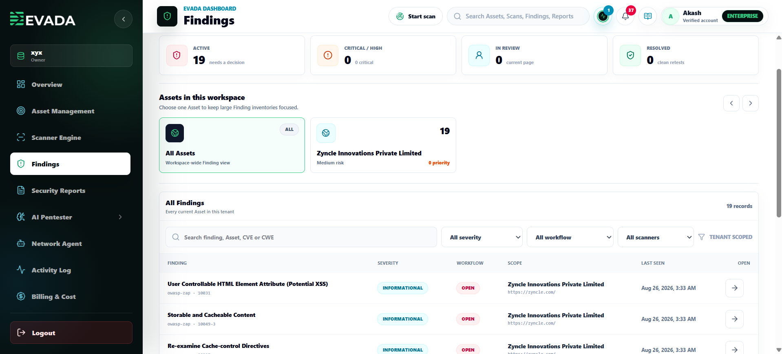Show previous assets with left arrow
782x354 pixels.
click(x=731, y=103)
